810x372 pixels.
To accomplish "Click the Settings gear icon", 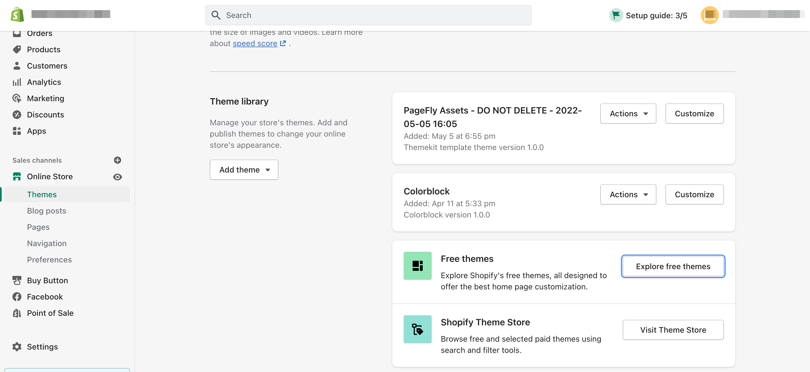I will tap(17, 346).
